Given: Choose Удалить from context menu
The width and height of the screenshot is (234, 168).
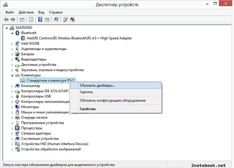Looking at the screenshot, I should click(116, 92).
